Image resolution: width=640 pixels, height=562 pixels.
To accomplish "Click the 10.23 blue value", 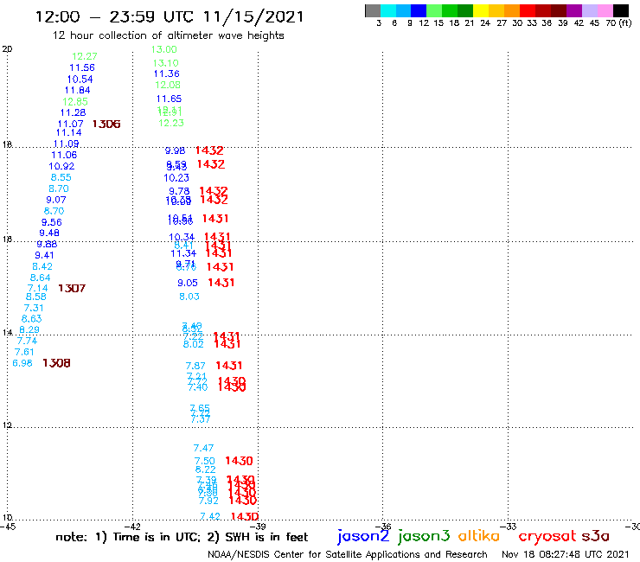I will pos(176,178).
